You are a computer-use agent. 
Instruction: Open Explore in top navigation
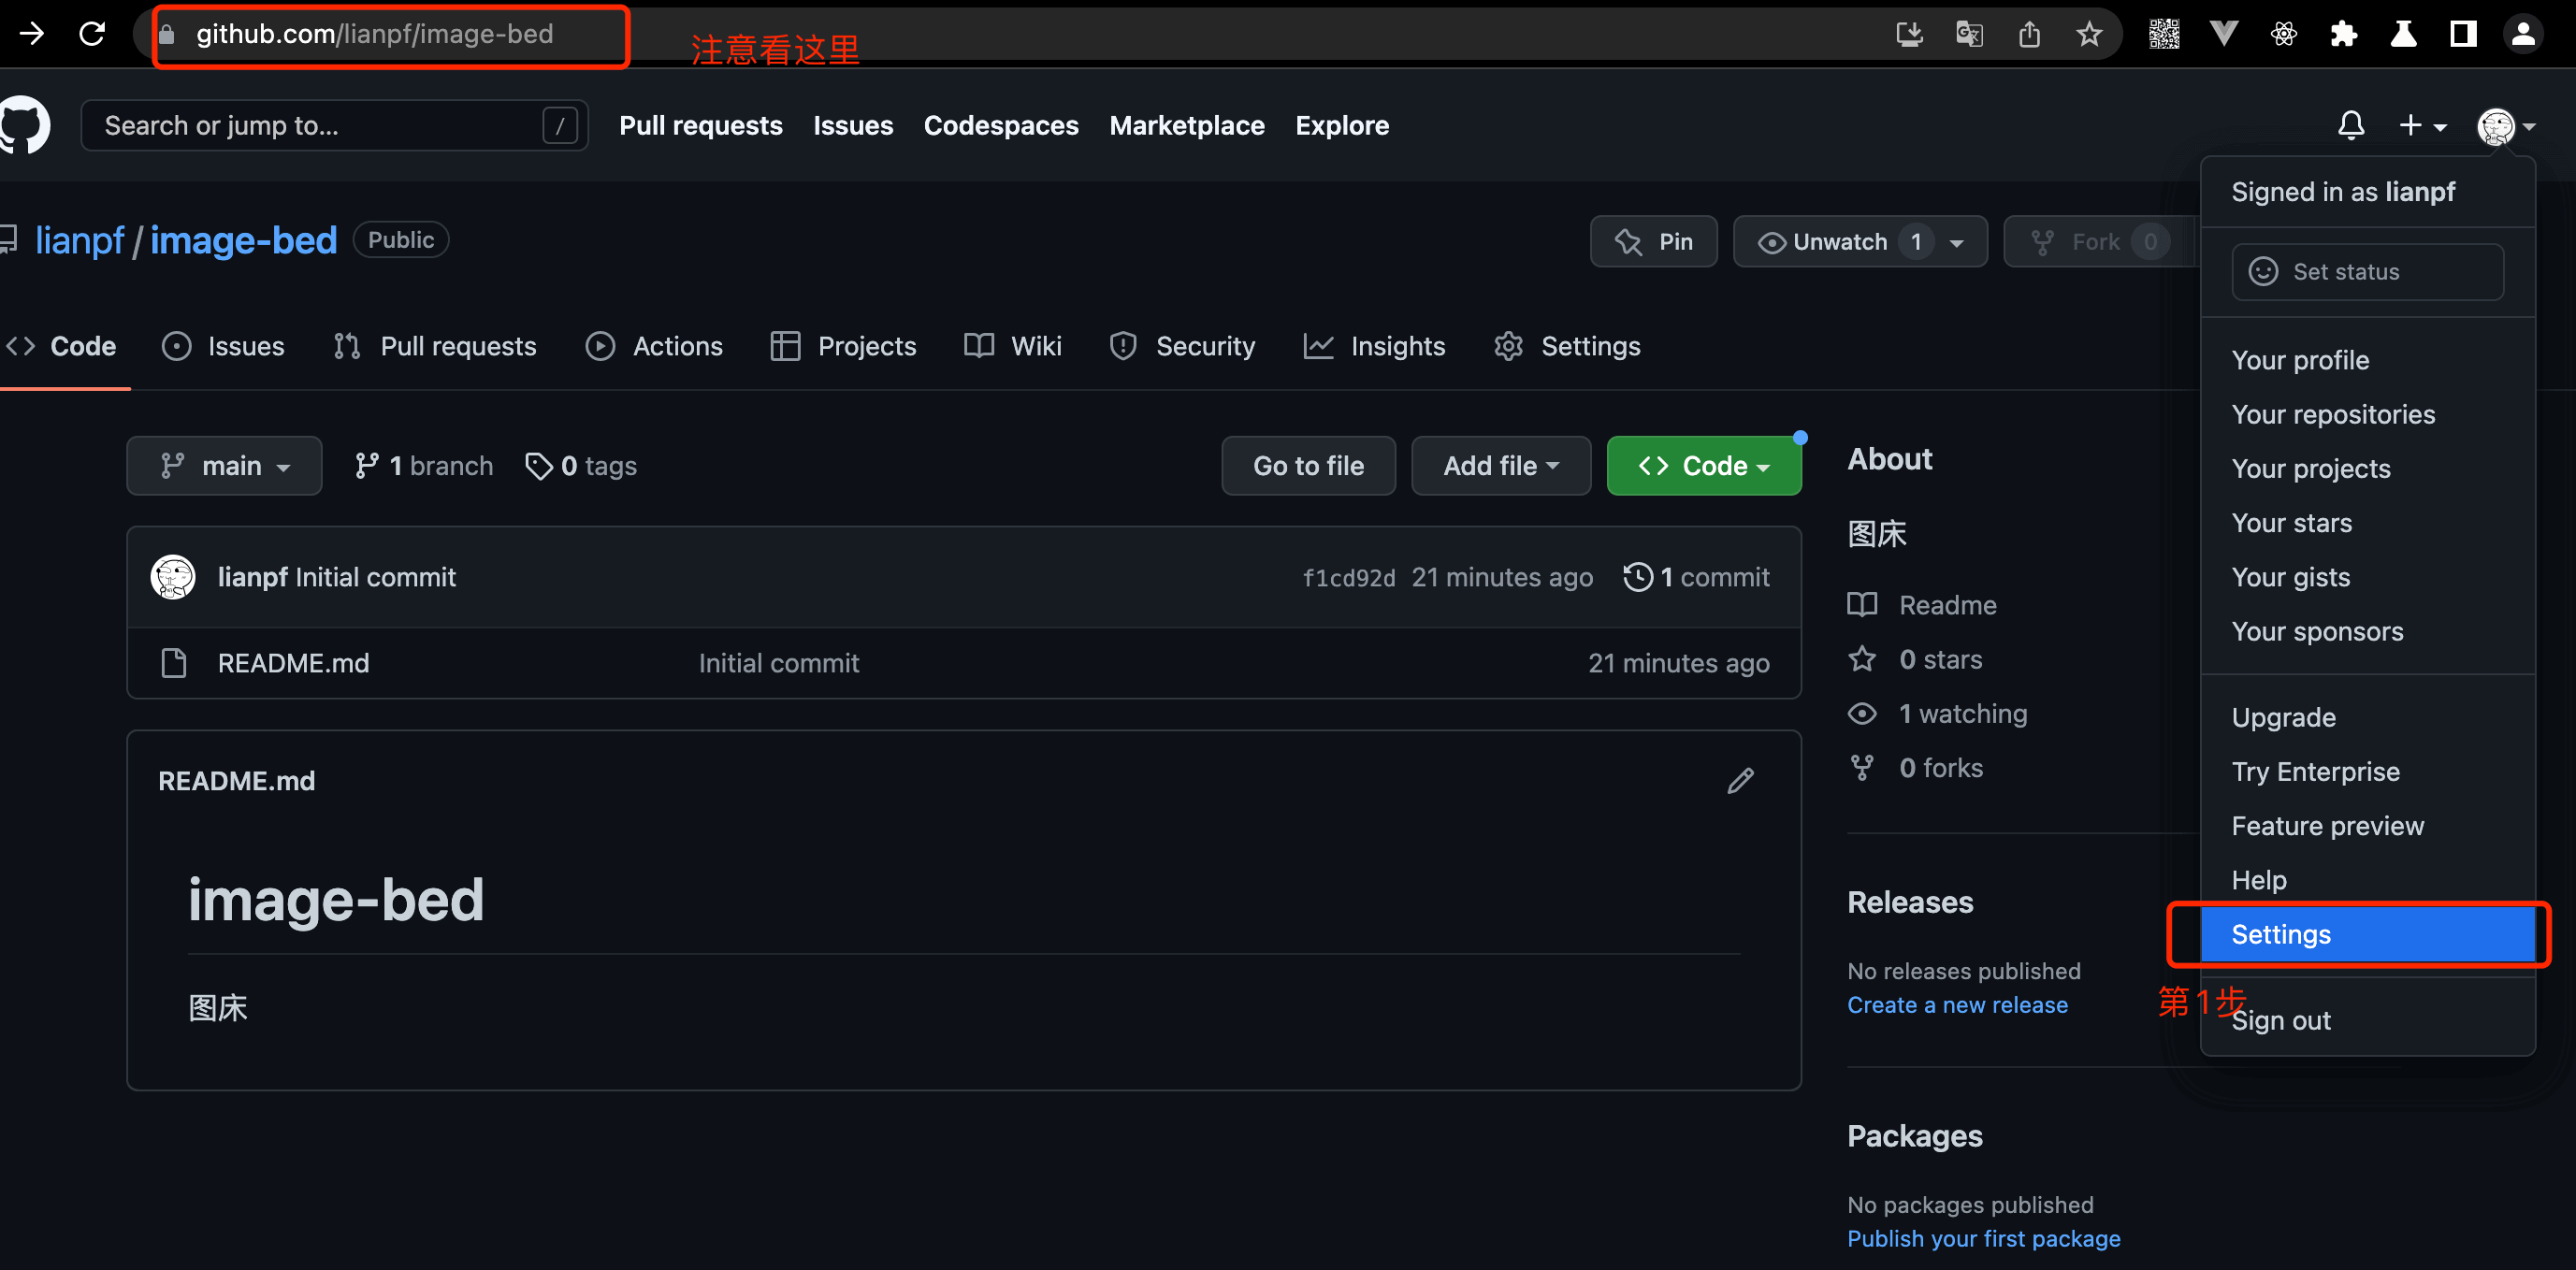pos(1342,126)
